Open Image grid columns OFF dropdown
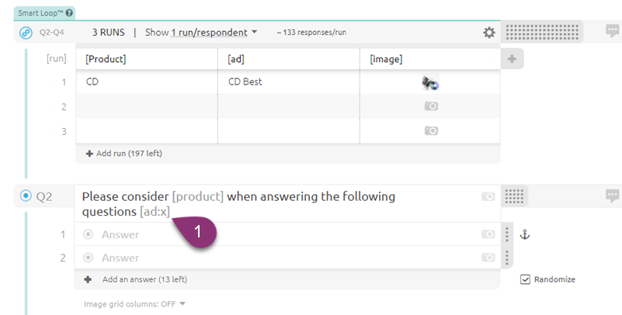This screenshot has width=622, height=315. point(134,304)
